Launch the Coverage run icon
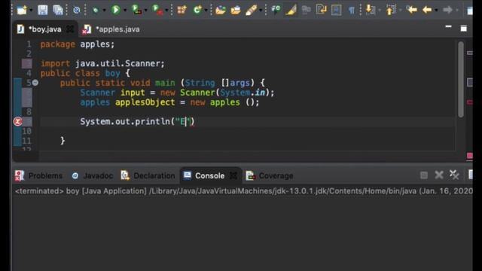Screen dimensions: 482x271 (136, 10)
